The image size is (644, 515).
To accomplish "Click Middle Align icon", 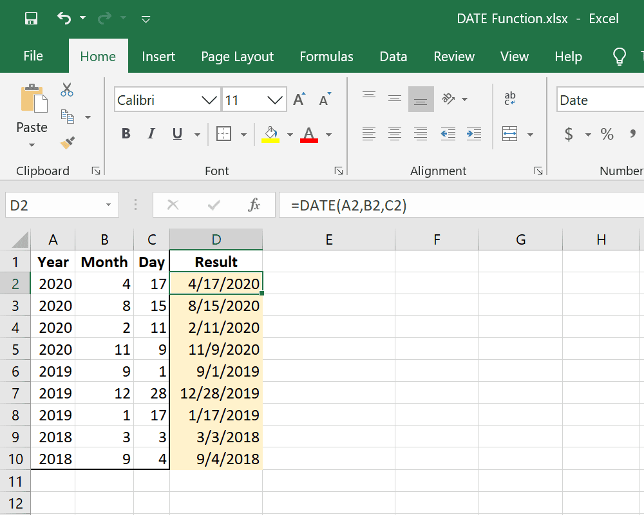I will [395, 99].
